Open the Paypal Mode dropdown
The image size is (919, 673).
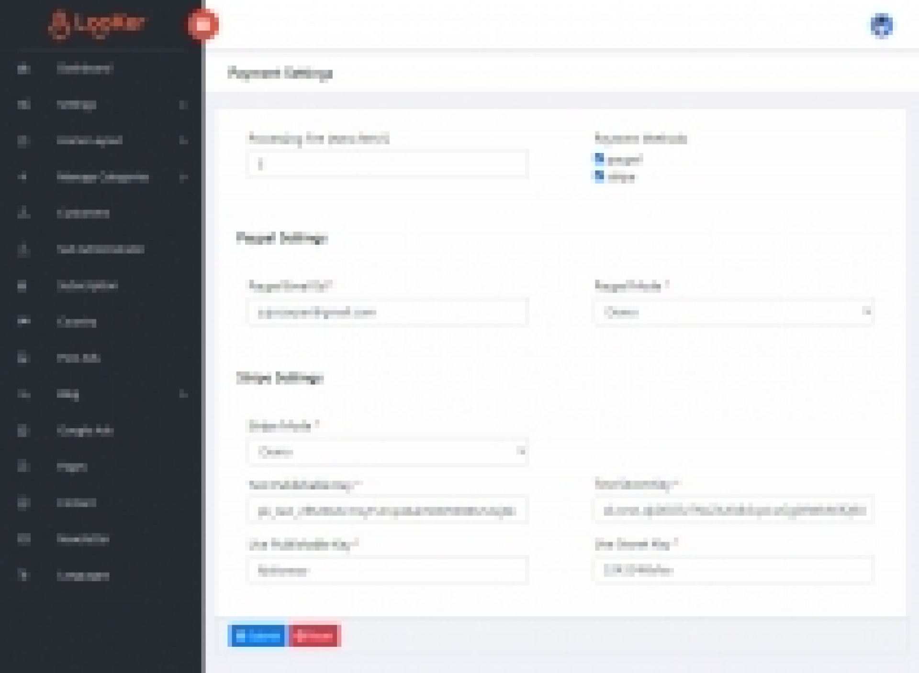click(x=734, y=312)
